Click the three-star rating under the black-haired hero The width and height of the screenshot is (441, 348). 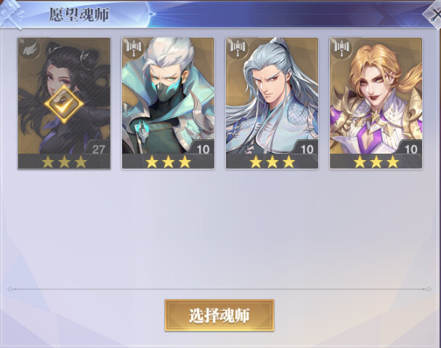[x=64, y=162]
